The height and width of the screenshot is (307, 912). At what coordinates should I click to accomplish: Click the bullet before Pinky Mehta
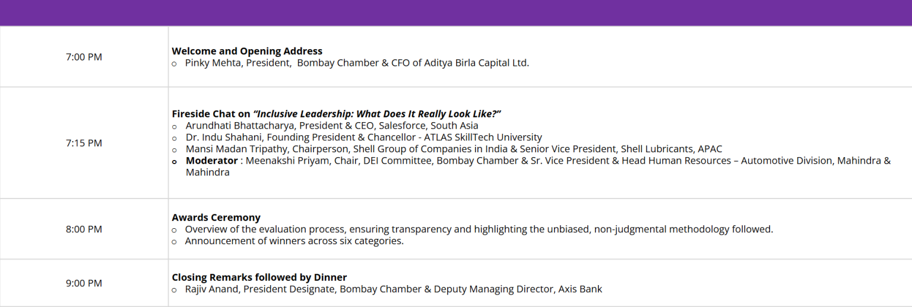175,63
